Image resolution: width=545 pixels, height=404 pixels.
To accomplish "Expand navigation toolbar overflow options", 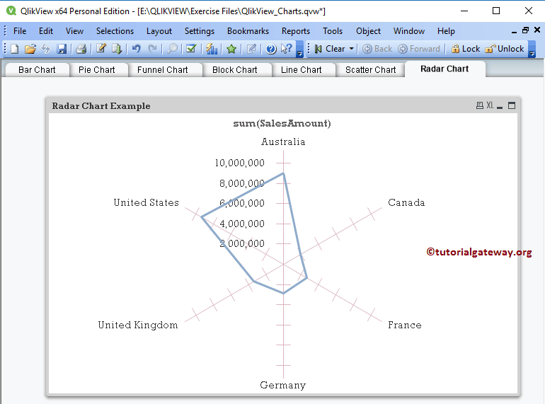I will [532, 50].
